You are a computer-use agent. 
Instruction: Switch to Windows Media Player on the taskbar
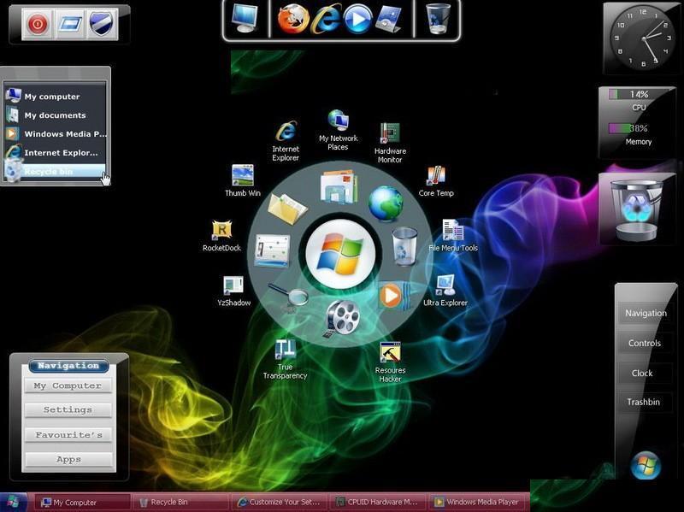click(x=477, y=503)
